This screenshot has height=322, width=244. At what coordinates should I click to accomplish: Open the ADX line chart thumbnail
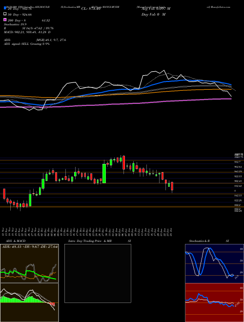(29, 263)
